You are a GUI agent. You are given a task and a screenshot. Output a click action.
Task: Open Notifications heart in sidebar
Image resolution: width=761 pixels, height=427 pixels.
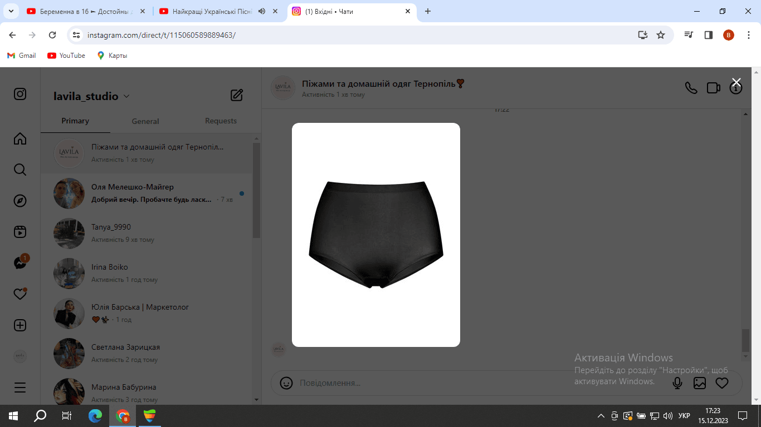20,294
